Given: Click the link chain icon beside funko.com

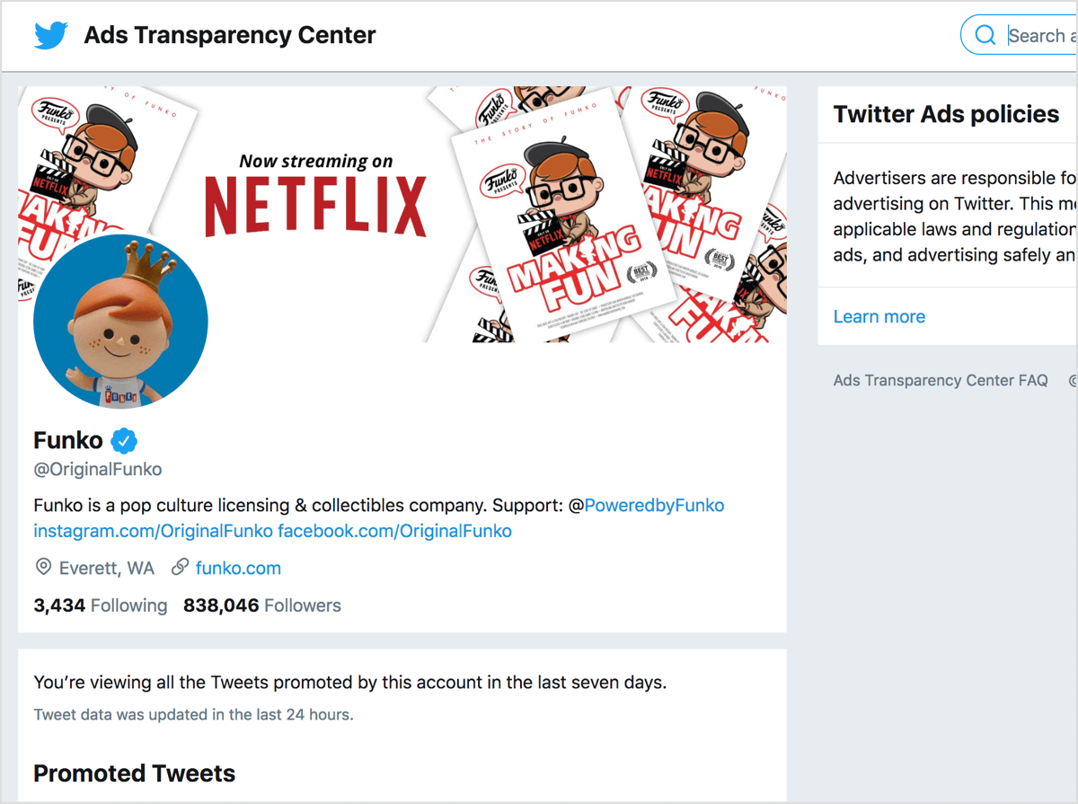Looking at the screenshot, I should point(180,567).
